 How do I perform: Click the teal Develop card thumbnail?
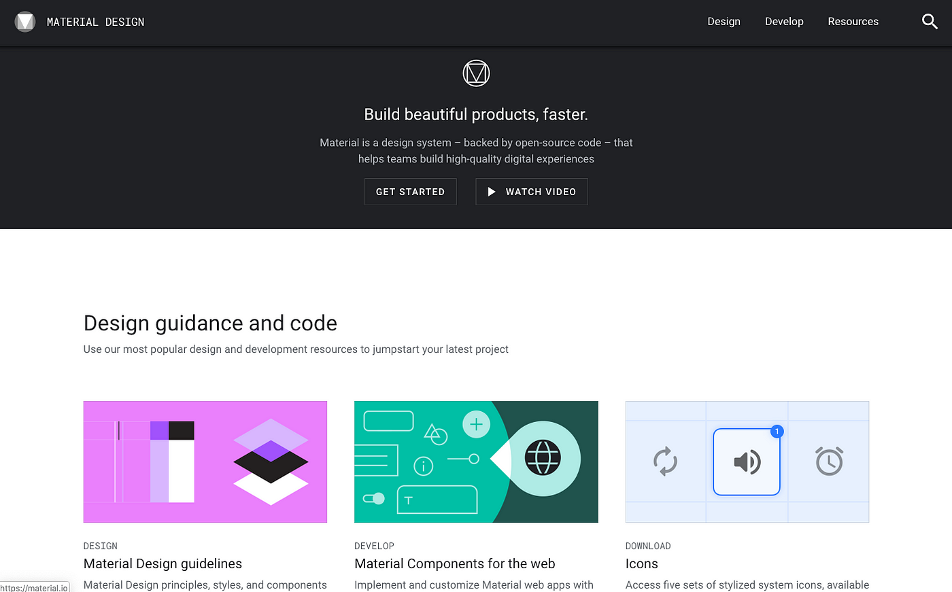click(476, 462)
